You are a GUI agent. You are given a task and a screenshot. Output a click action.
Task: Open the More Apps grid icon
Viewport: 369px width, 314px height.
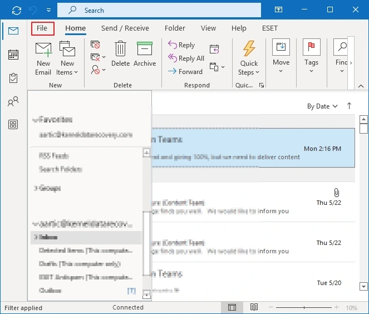pyautogui.click(x=13, y=124)
